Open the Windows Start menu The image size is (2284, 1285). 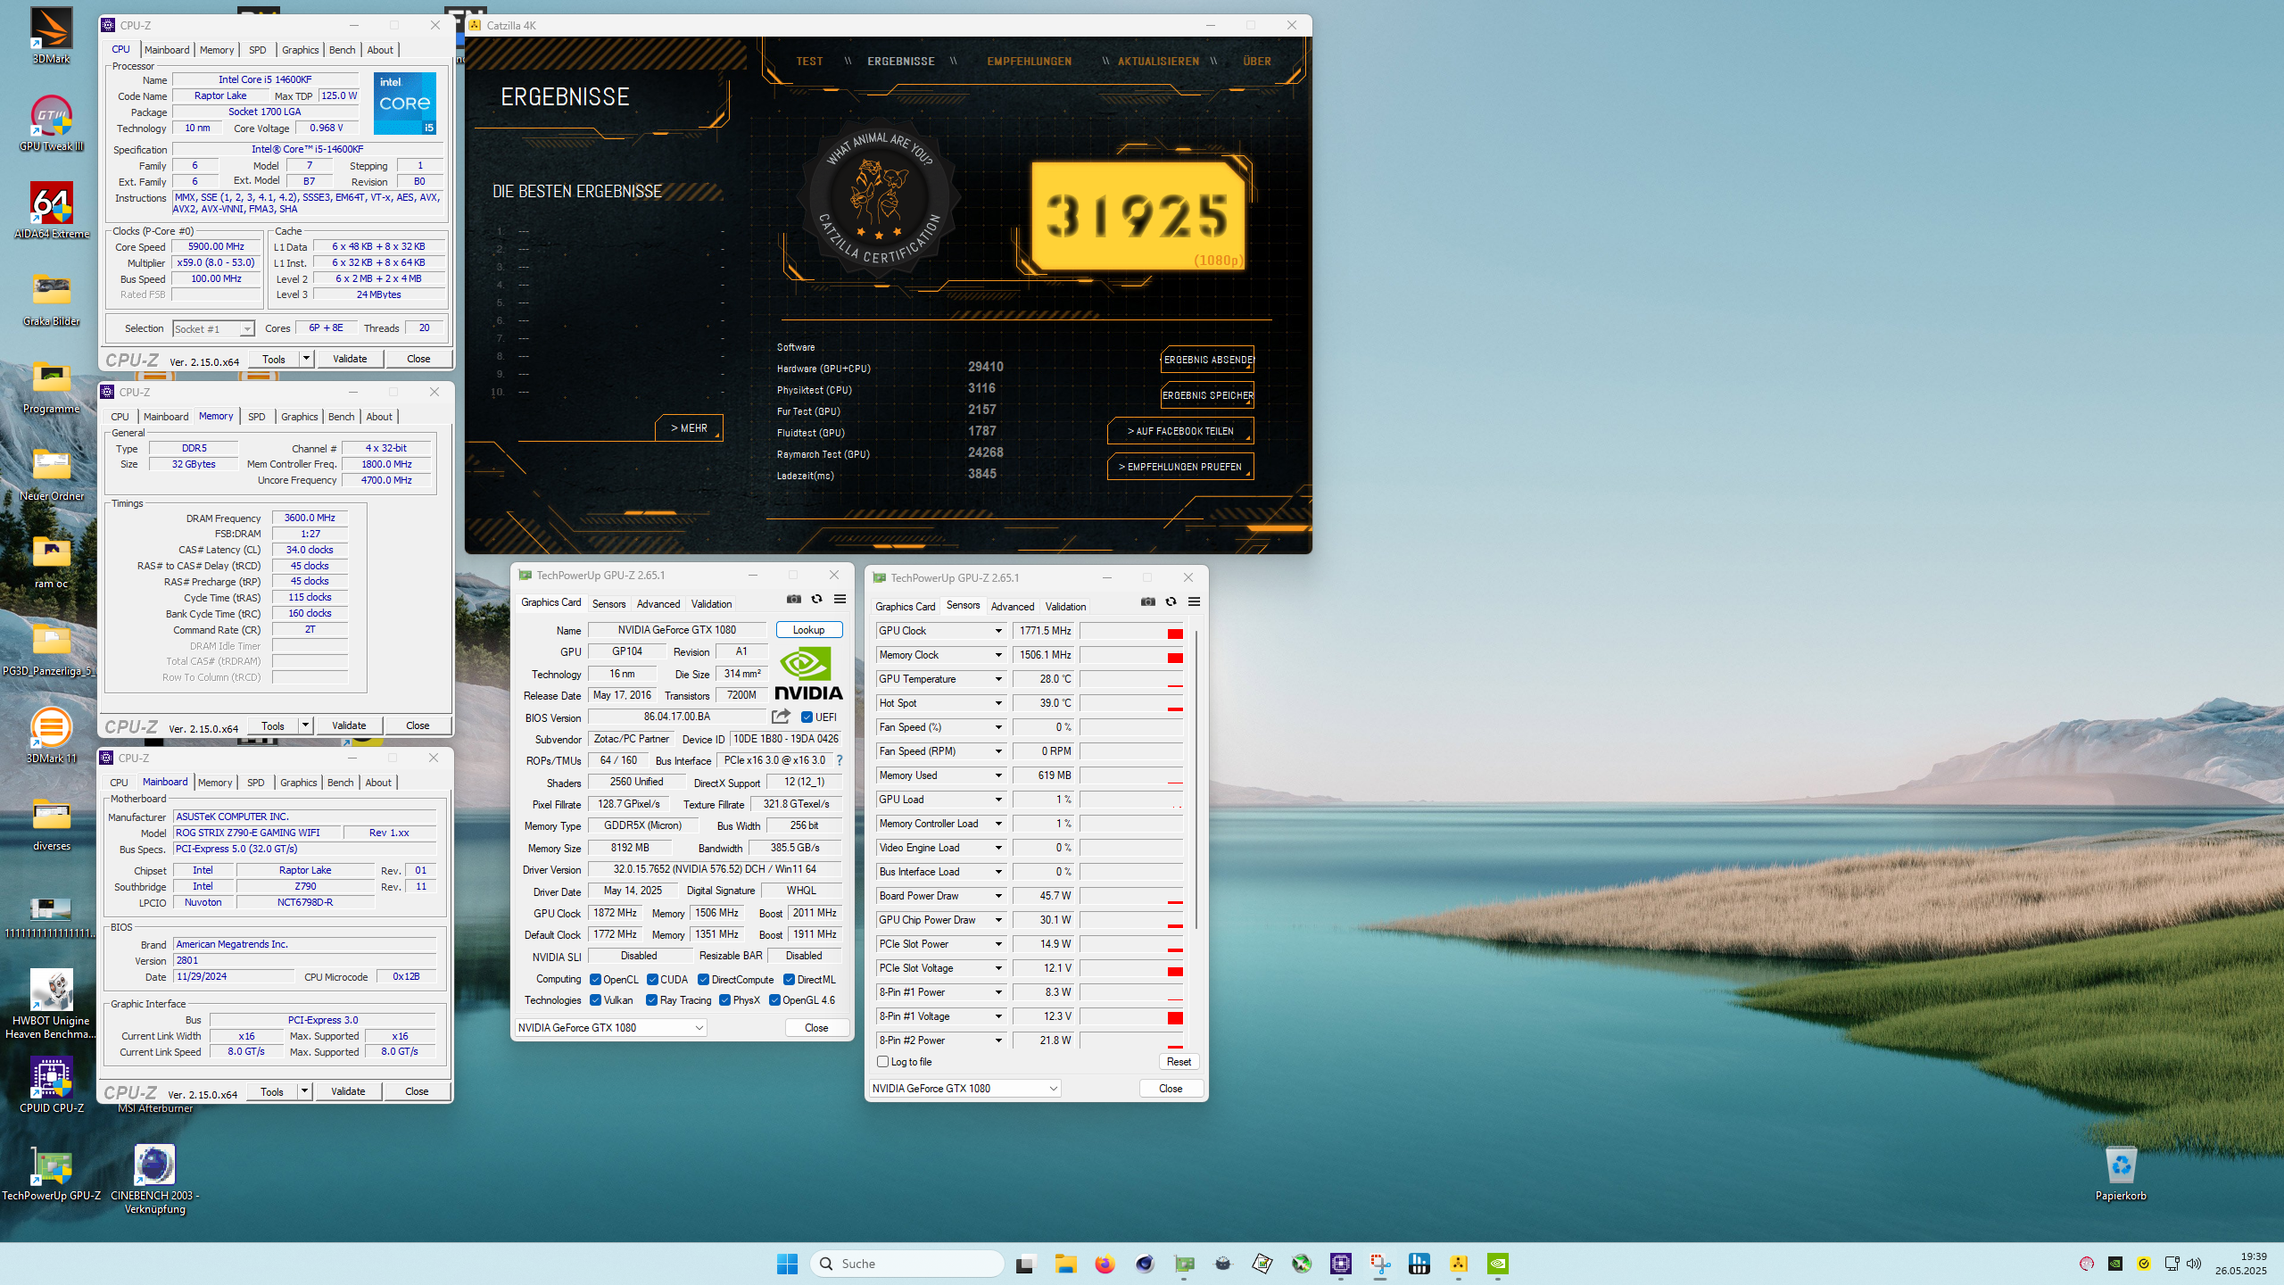(x=787, y=1264)
